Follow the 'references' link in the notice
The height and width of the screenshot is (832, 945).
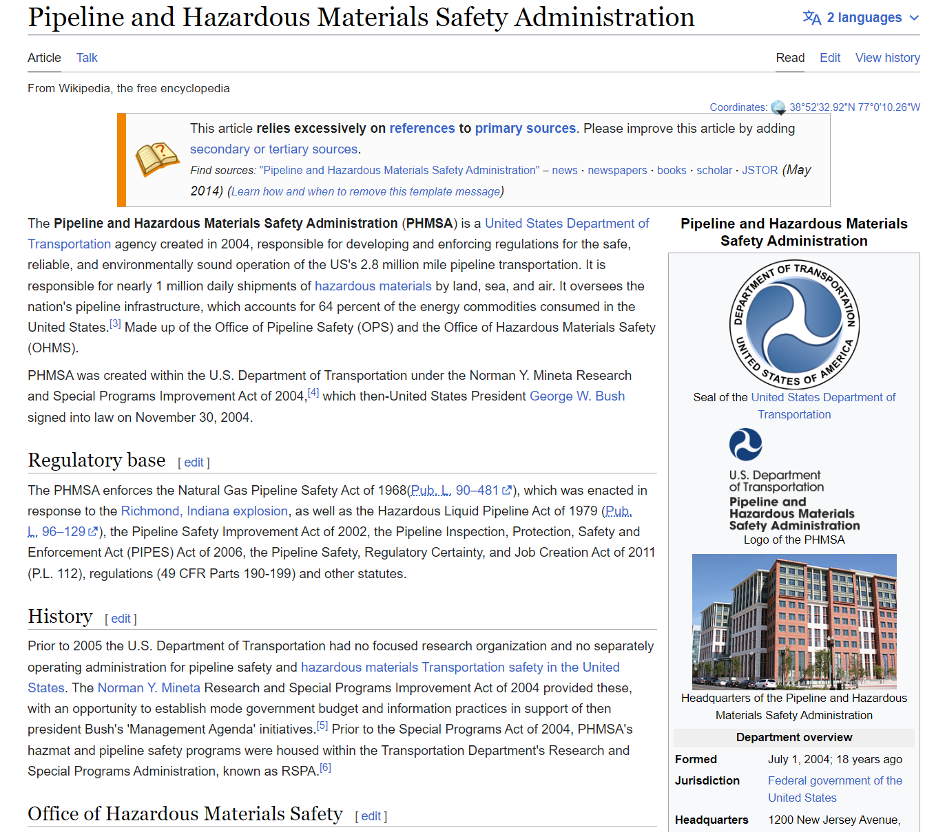422,129
